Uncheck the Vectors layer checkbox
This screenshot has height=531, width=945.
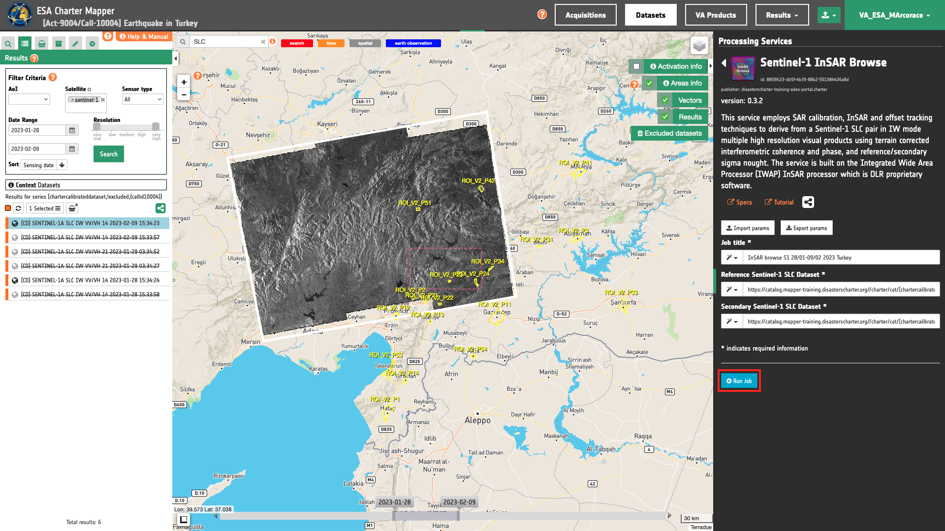coord(665,100)
